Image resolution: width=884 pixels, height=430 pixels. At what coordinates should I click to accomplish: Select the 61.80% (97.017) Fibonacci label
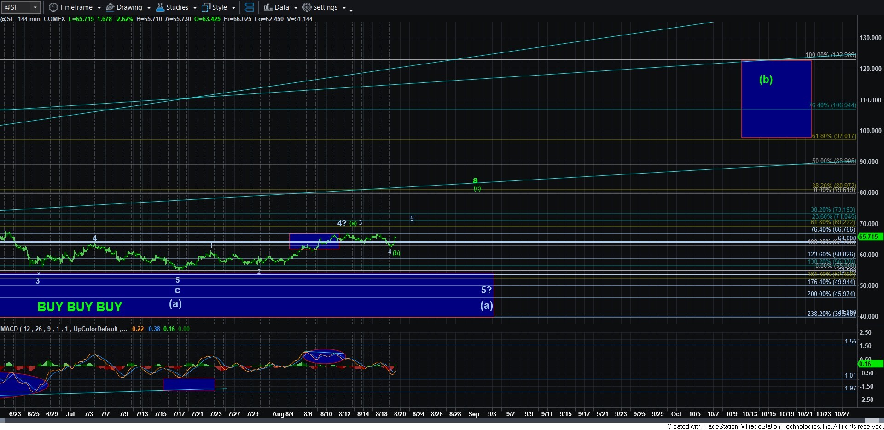point(834,136)
